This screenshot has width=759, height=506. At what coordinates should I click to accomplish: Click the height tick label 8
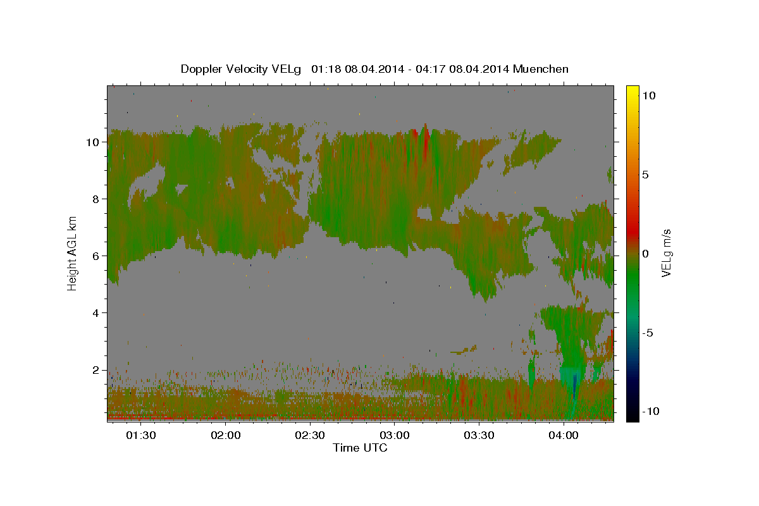tap(97, 199)
